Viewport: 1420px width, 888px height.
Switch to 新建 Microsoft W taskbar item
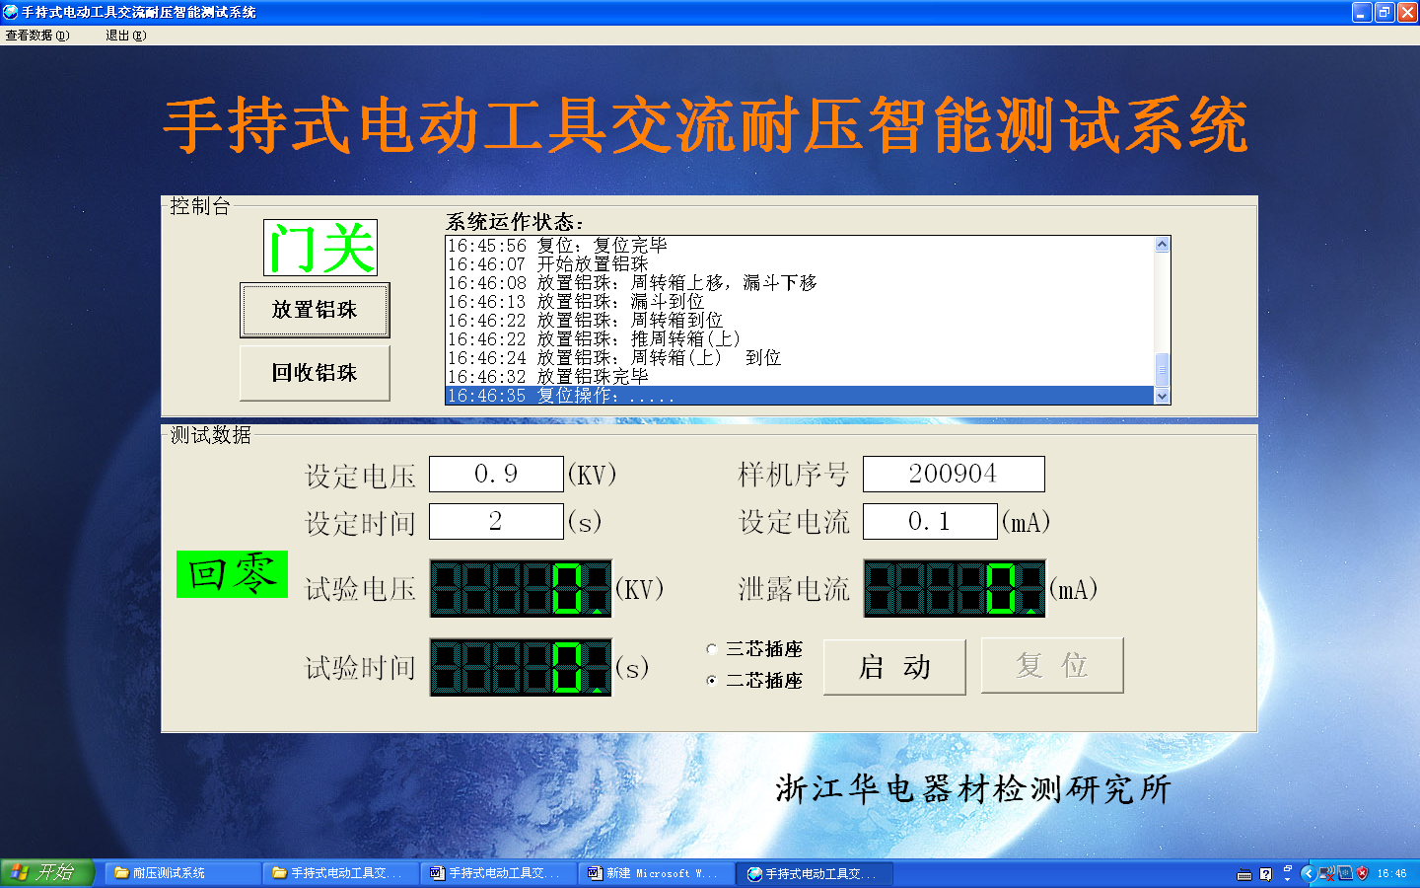point(656,873)
